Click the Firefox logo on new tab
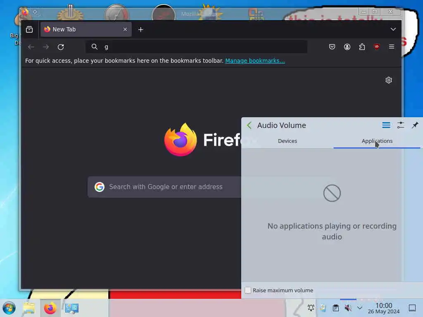423x317 pixels. [181, 140]
